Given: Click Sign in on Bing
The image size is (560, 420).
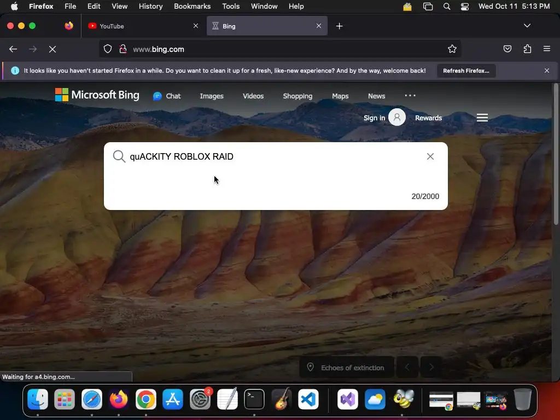Looking at the screenshot, I should point(374,118).
